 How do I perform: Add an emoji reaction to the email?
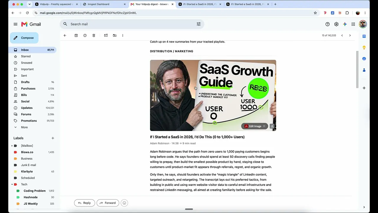(124, 203)
